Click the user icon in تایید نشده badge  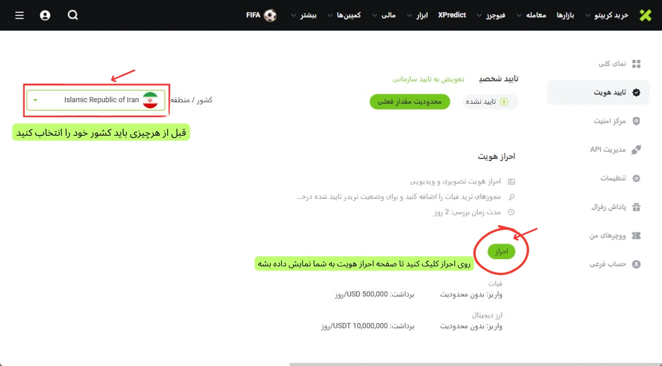(504, 102)
